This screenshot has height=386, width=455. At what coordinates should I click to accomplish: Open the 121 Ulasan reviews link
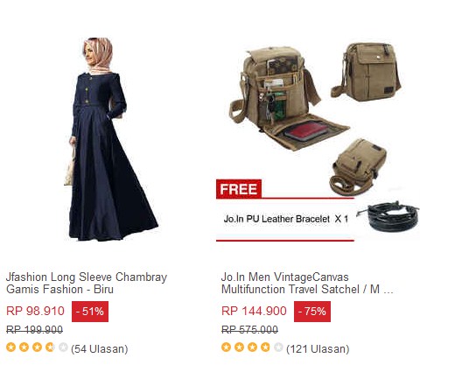coord(318,349)
